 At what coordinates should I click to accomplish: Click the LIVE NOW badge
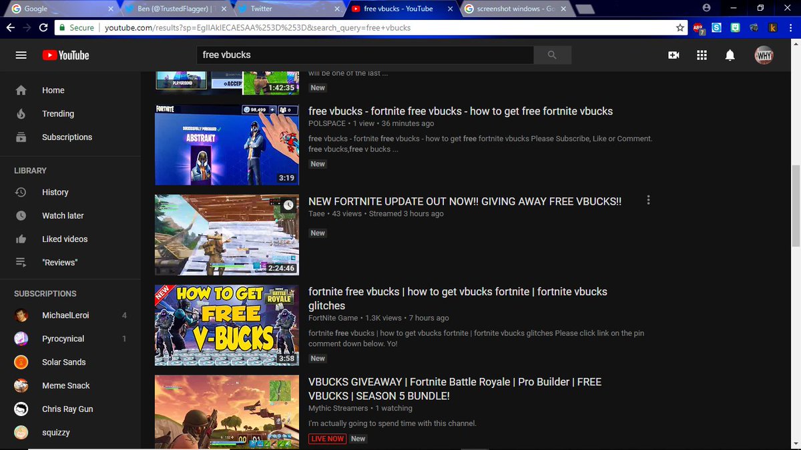(x=327, y=439)
